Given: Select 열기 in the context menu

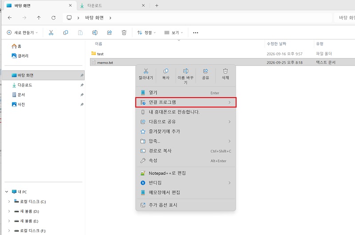Looking at the screenshot, I should click(x=185, y=93).
